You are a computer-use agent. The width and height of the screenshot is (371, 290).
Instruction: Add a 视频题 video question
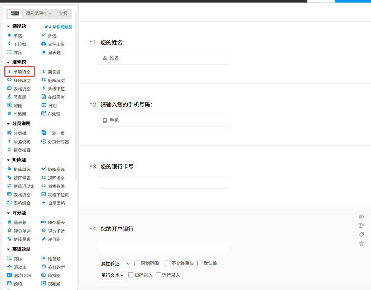tap(51, 284)
